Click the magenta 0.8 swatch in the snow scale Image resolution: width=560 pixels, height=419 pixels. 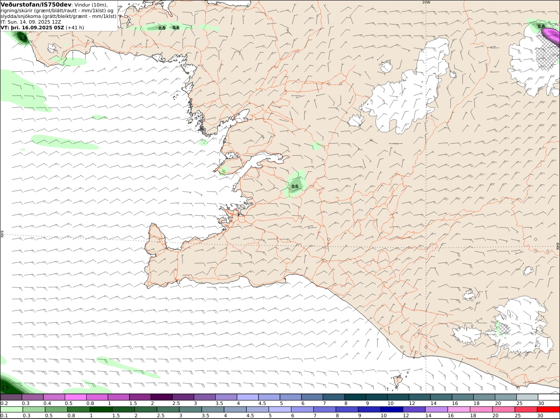coord(97,397)
